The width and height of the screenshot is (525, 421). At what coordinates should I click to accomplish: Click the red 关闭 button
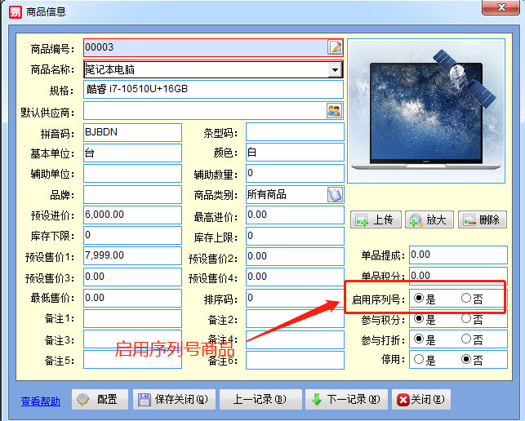(421, 400)
